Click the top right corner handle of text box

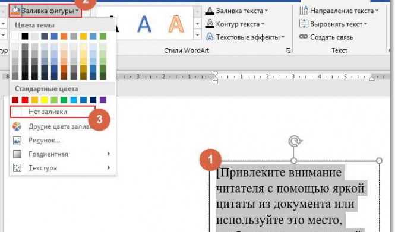pos(379,161)
